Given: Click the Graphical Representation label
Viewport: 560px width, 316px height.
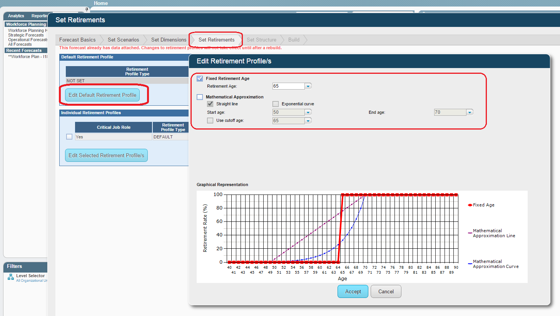Looking at the screenshot, I should coord(222,185).
